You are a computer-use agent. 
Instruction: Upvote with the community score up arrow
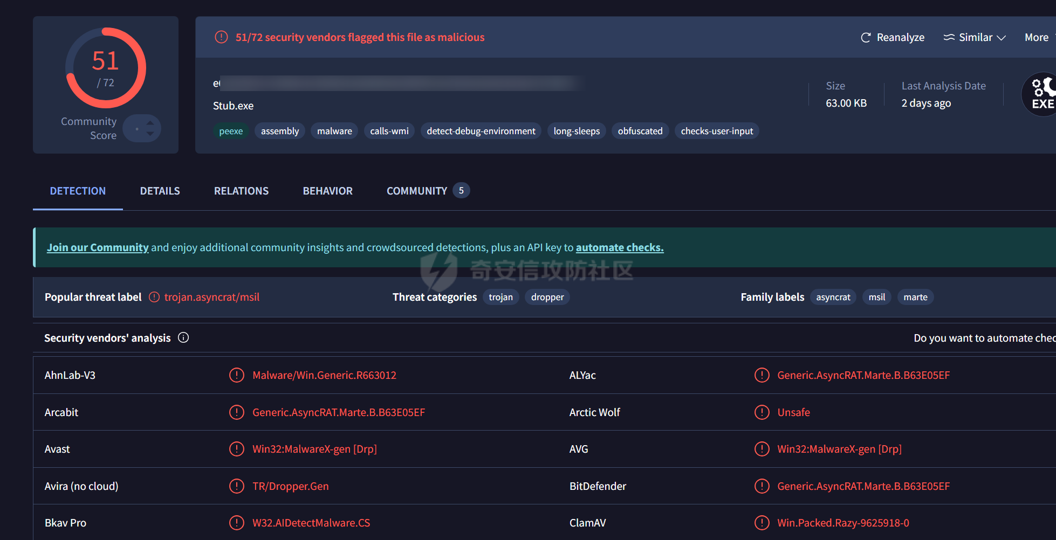click(x=150, y=123)
